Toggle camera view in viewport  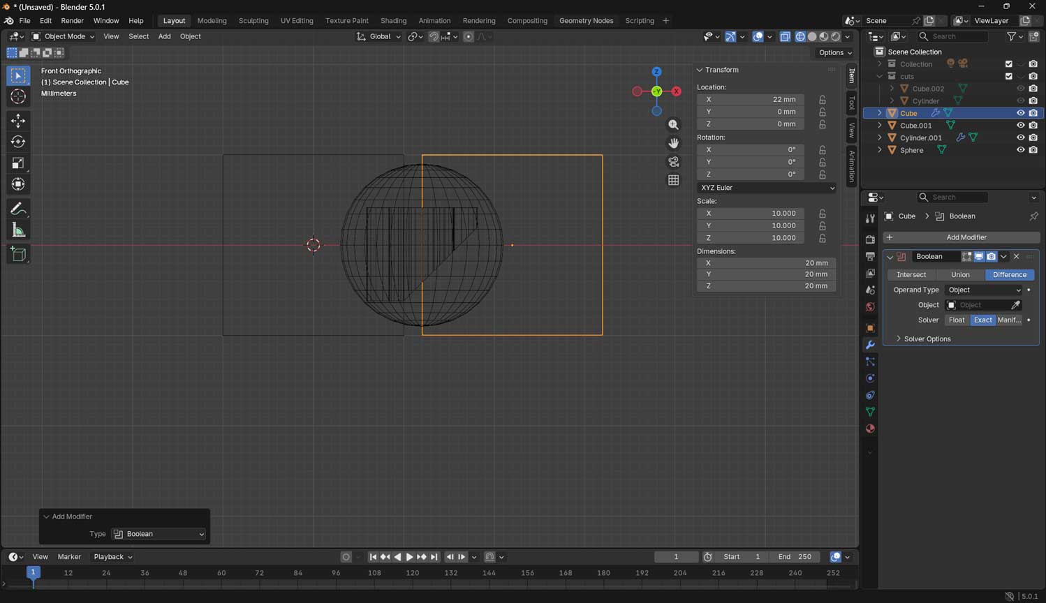673,162
